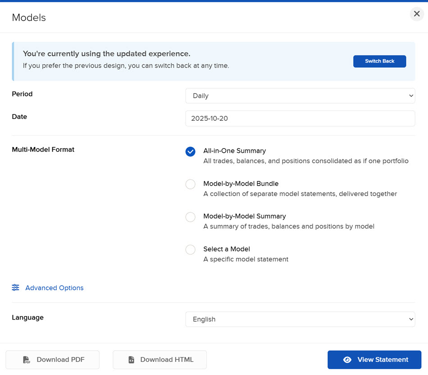The width and height of the screenshot is (428, 375).
Task: Click the Date field with 2025-10-20
Action: tap(300, 118)
